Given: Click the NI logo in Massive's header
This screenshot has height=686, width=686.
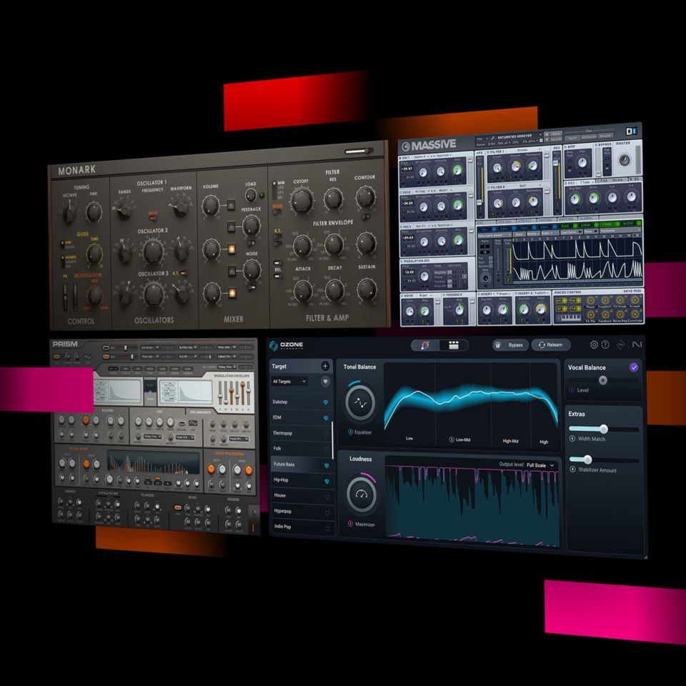Looking at the screenshot, I should (x=632, y=129).
